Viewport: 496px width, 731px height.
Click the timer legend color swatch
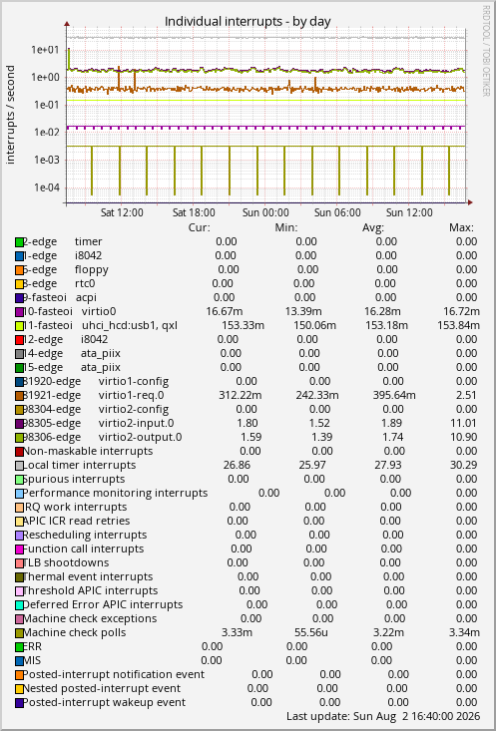(19, 242)
